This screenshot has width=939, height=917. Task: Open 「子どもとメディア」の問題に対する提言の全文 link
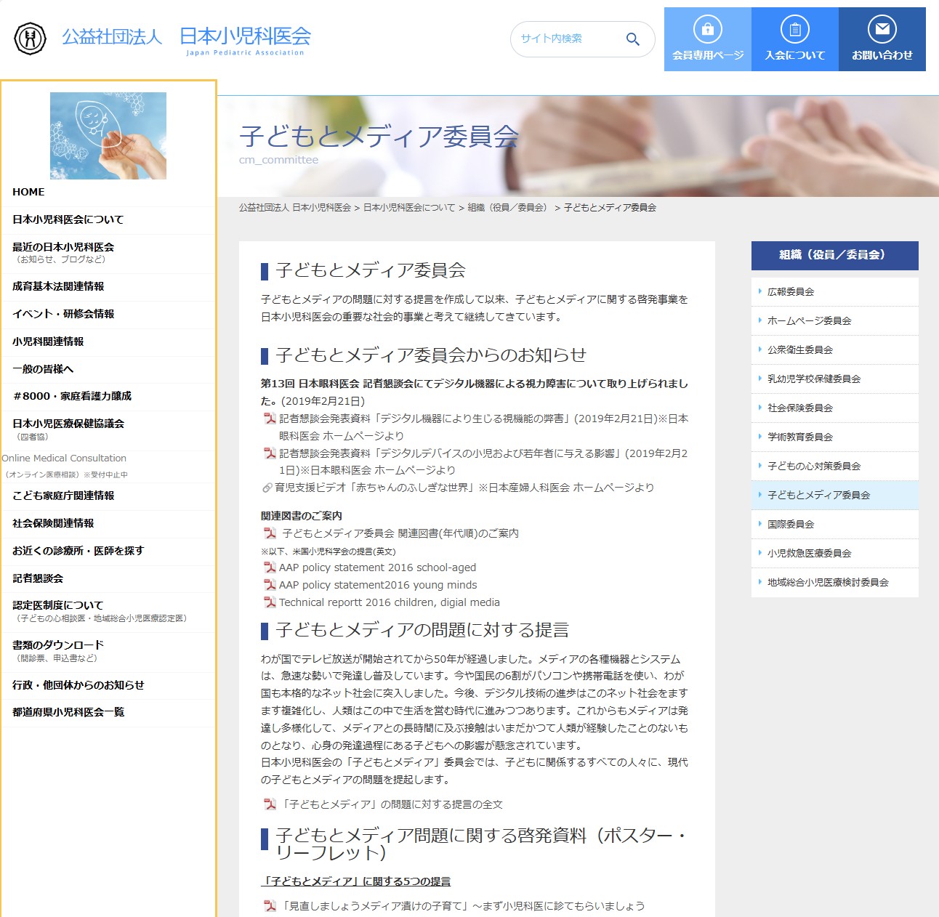392,804
